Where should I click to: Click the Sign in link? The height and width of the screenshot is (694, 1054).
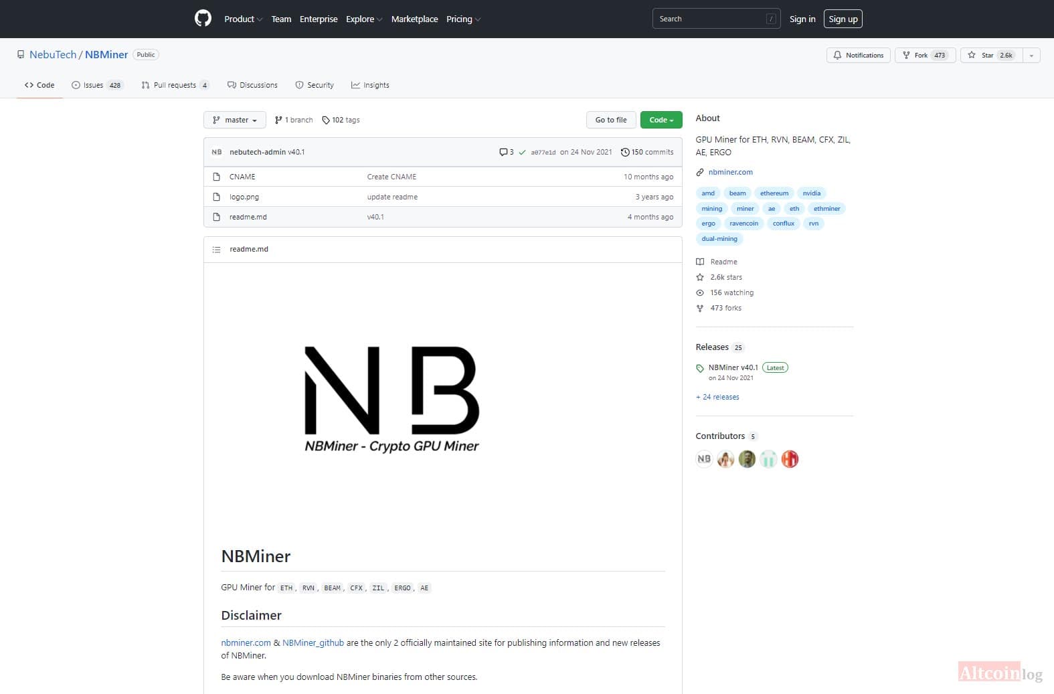click(x=802, y=19)
